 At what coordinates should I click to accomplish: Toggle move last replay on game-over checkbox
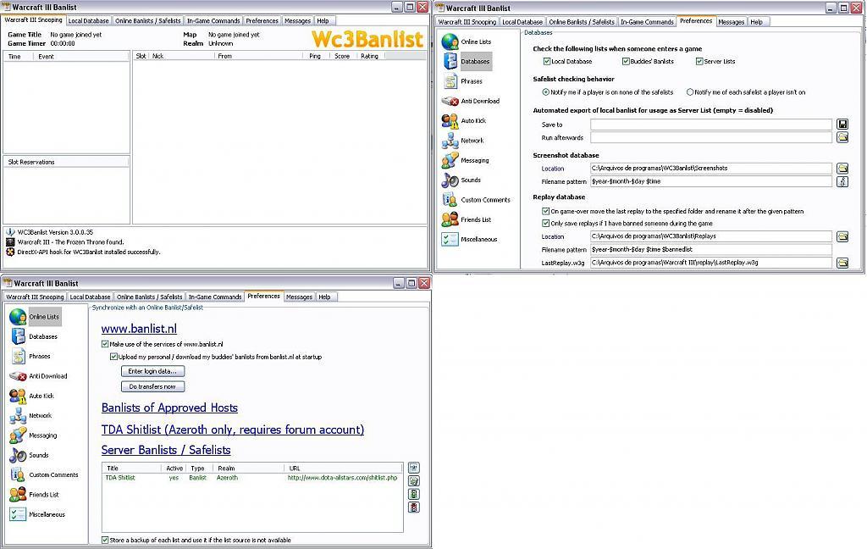coord(546,212)
